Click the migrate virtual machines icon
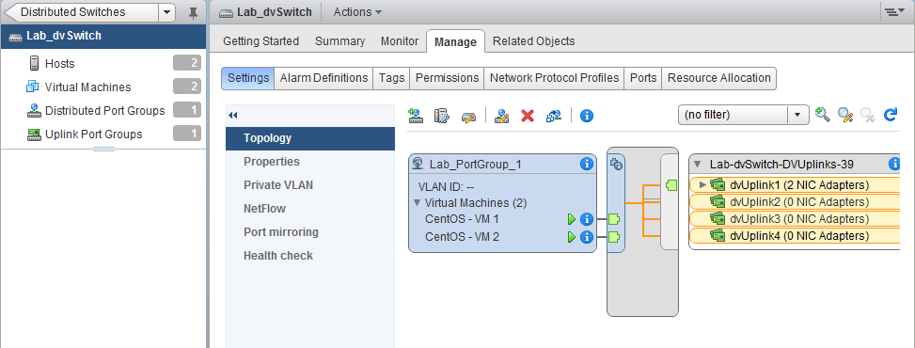Image resolution: width=915 pixels, height=348 pixels. (553, 115)
